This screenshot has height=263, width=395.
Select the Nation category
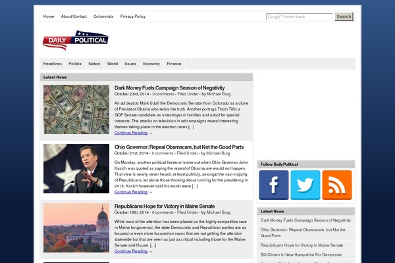coord(94,64)
